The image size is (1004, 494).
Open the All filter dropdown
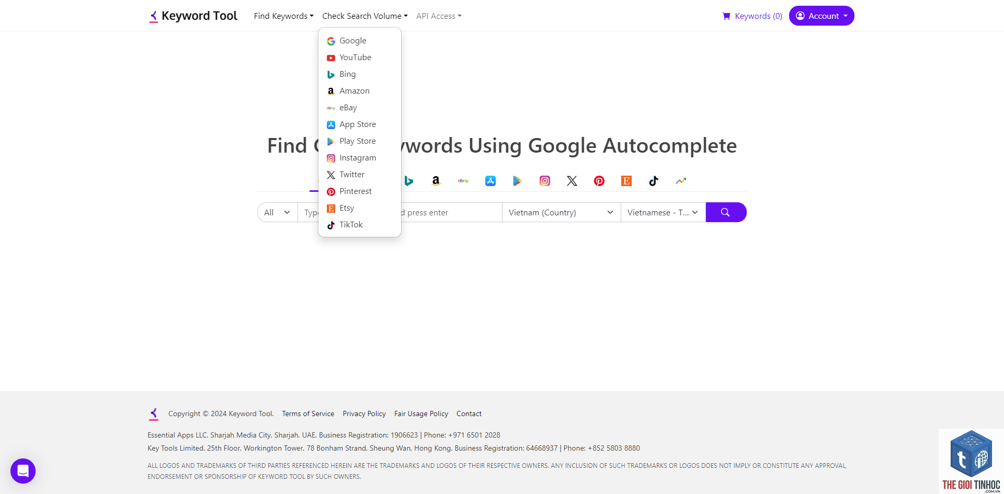pos(278,212)
